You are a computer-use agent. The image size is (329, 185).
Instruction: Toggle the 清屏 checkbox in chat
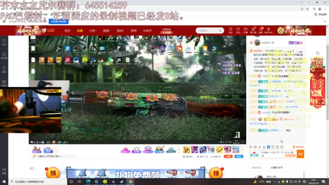299,52
